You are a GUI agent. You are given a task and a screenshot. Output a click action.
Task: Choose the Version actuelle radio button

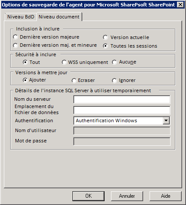[105, 37]
